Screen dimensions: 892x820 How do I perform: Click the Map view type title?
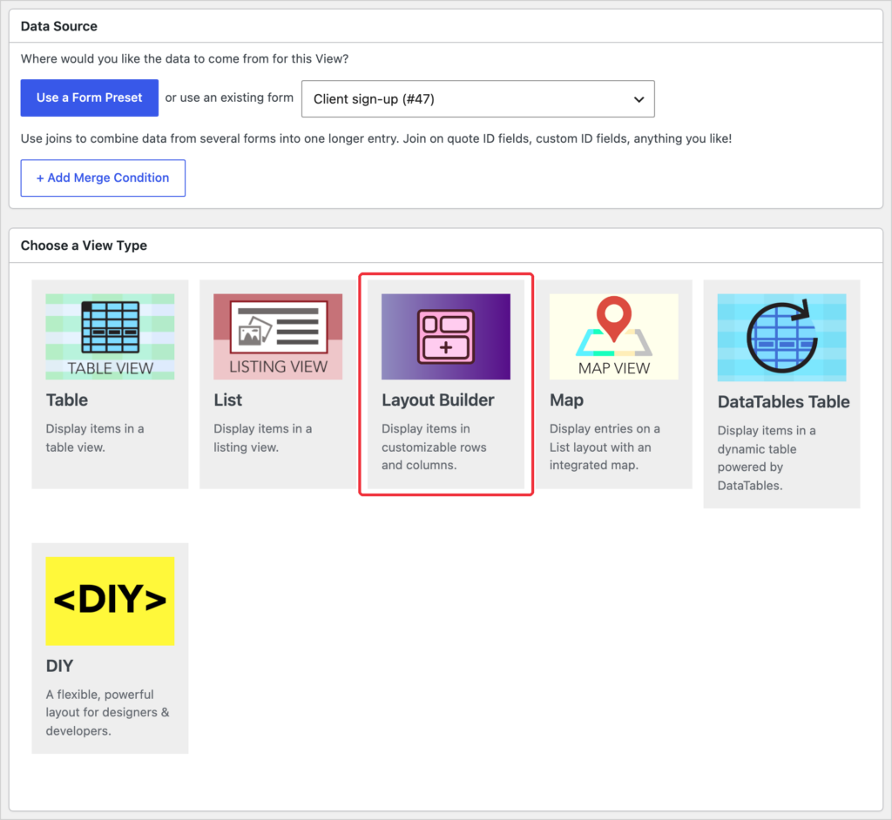point(566,400)
